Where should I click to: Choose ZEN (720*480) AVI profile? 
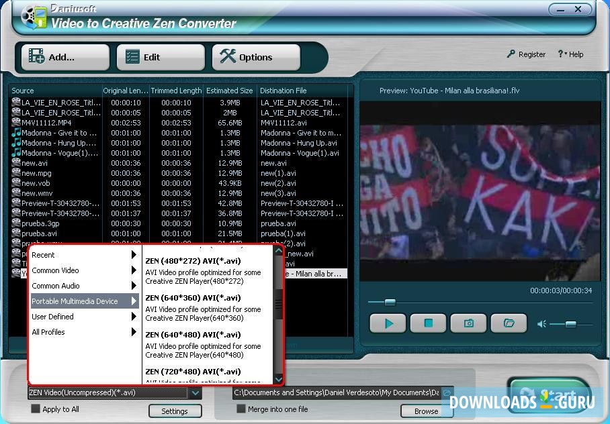pos(208,375)
